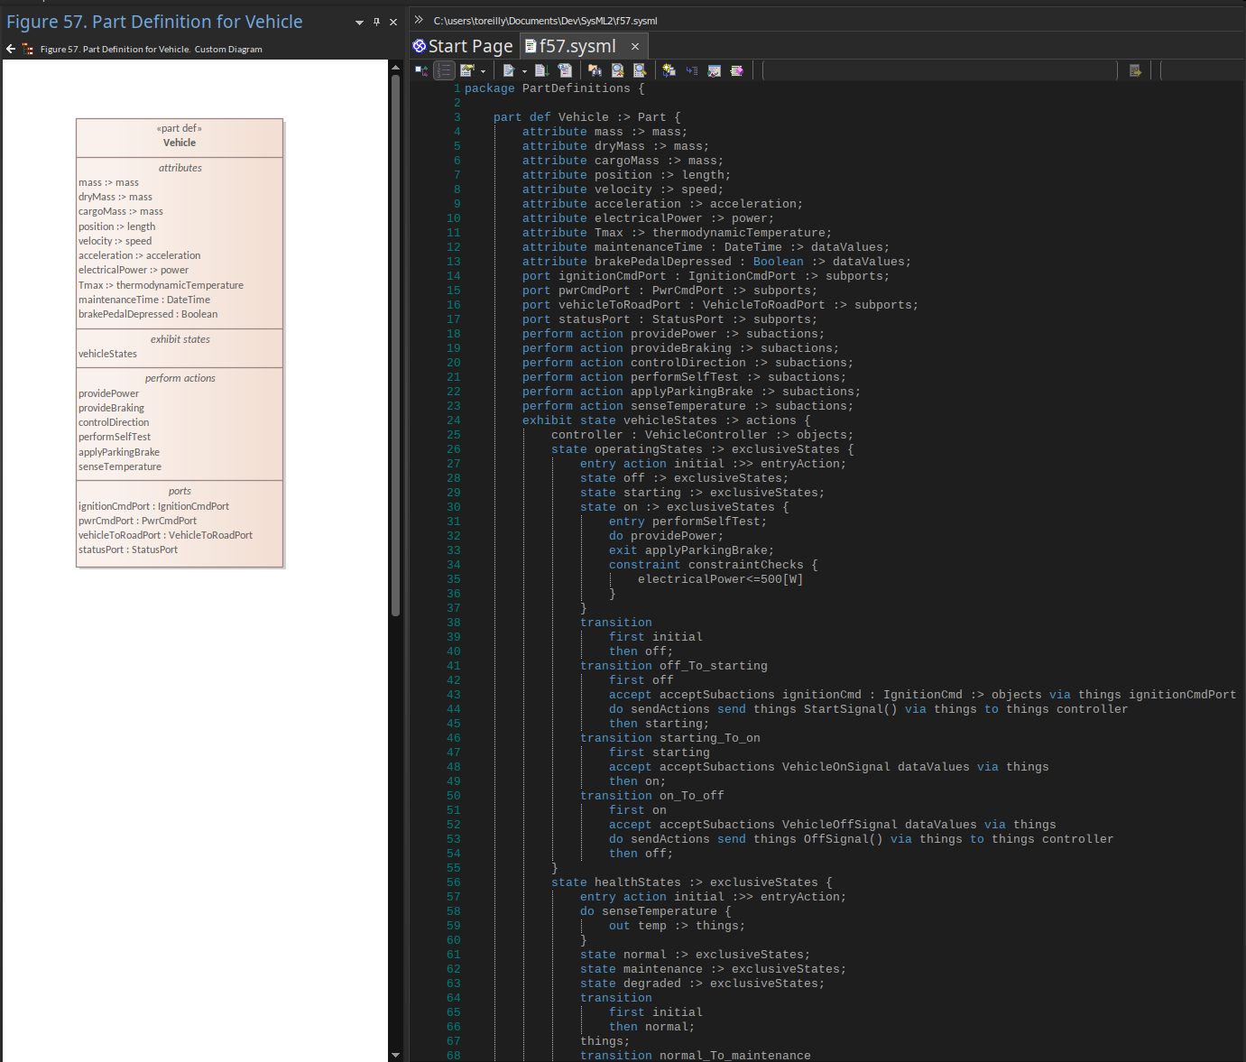
Task: Click the Vehicle part def title in diagram
Action: 180,143
